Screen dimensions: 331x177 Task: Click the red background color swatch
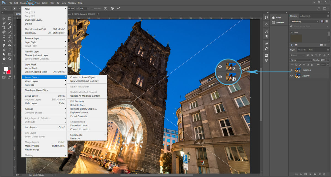tap(8, 72)
